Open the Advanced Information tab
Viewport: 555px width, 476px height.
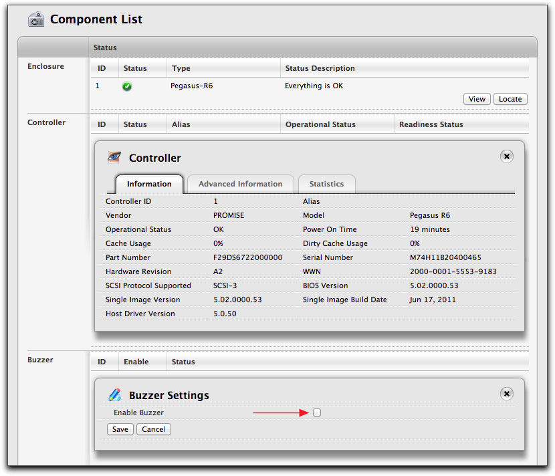point(240,184)
